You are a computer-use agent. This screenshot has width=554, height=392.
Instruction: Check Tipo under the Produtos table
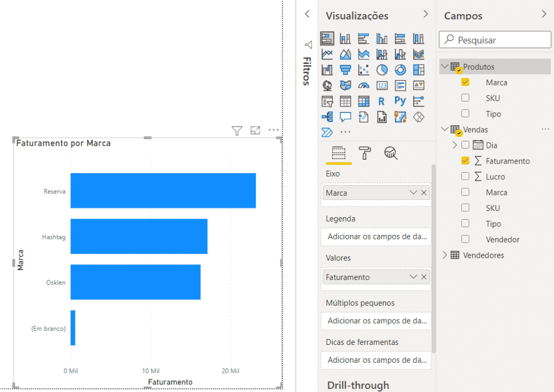click(x=465, y=114)
